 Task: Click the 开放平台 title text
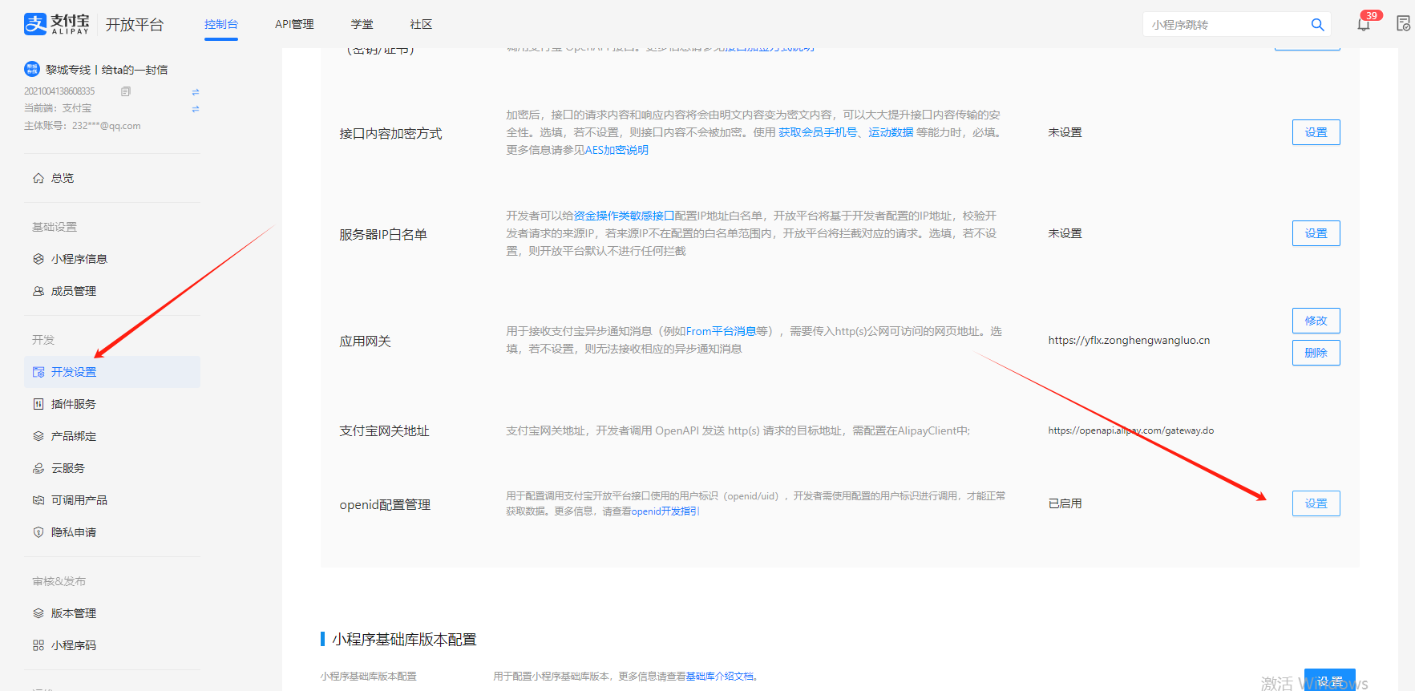(135, 25)
